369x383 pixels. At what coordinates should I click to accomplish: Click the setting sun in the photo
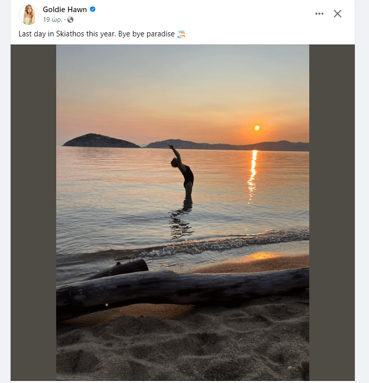coord(257,128)
